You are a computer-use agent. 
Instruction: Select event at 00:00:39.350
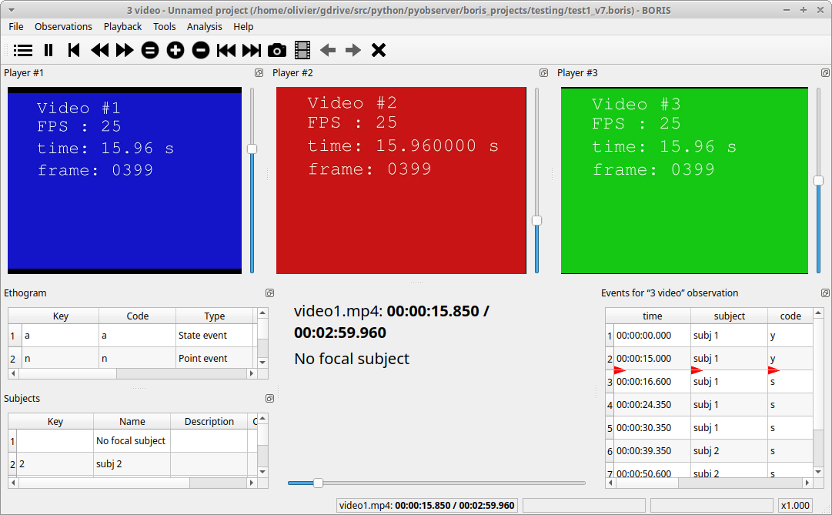pos(652,451)
